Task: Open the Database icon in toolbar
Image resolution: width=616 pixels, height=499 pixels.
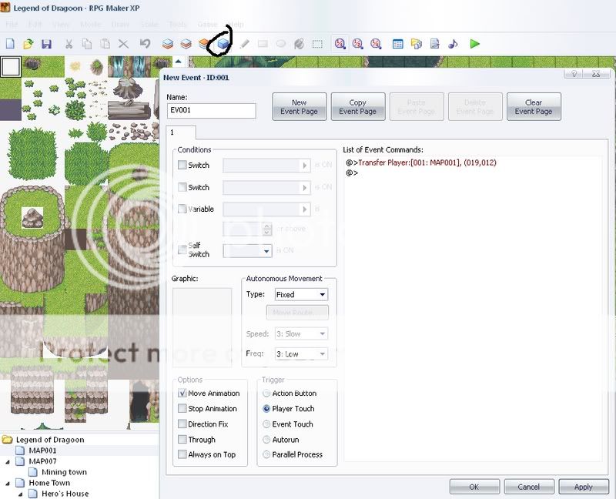Action: pyautogui.click(x=398, y=44)
